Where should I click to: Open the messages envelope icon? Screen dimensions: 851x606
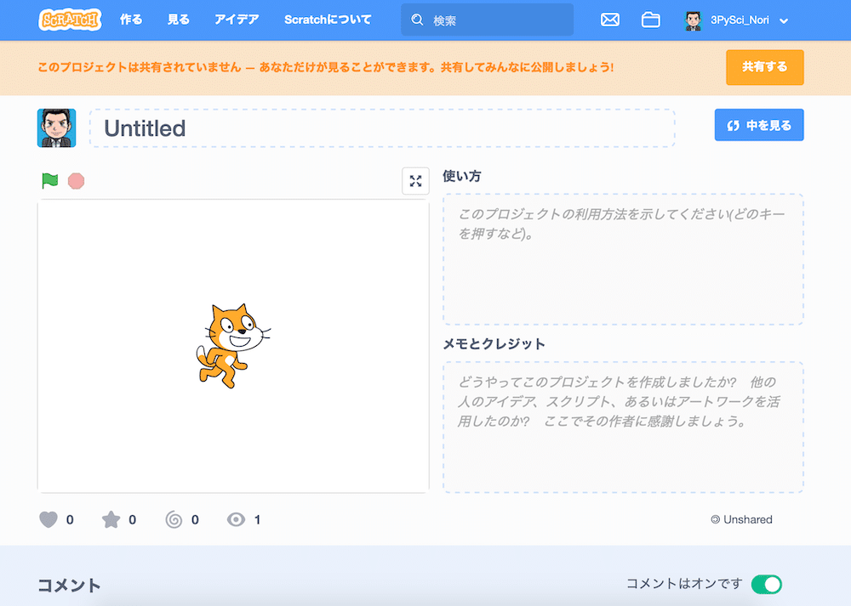610,20
